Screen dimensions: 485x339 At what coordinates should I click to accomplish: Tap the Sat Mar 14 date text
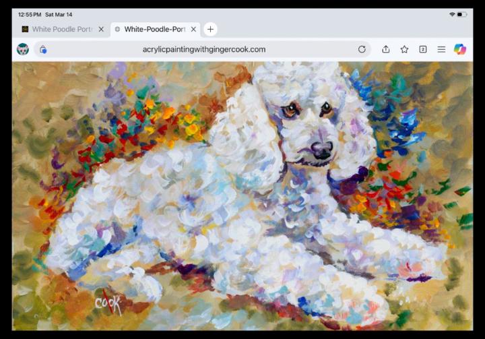59,15
